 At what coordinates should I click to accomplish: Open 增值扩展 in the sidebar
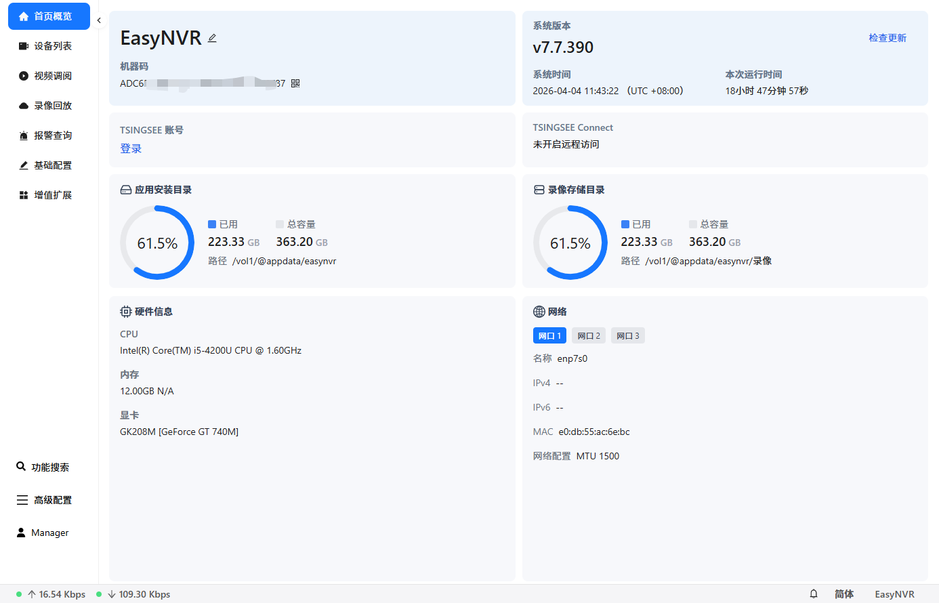[x=49, y=195]
